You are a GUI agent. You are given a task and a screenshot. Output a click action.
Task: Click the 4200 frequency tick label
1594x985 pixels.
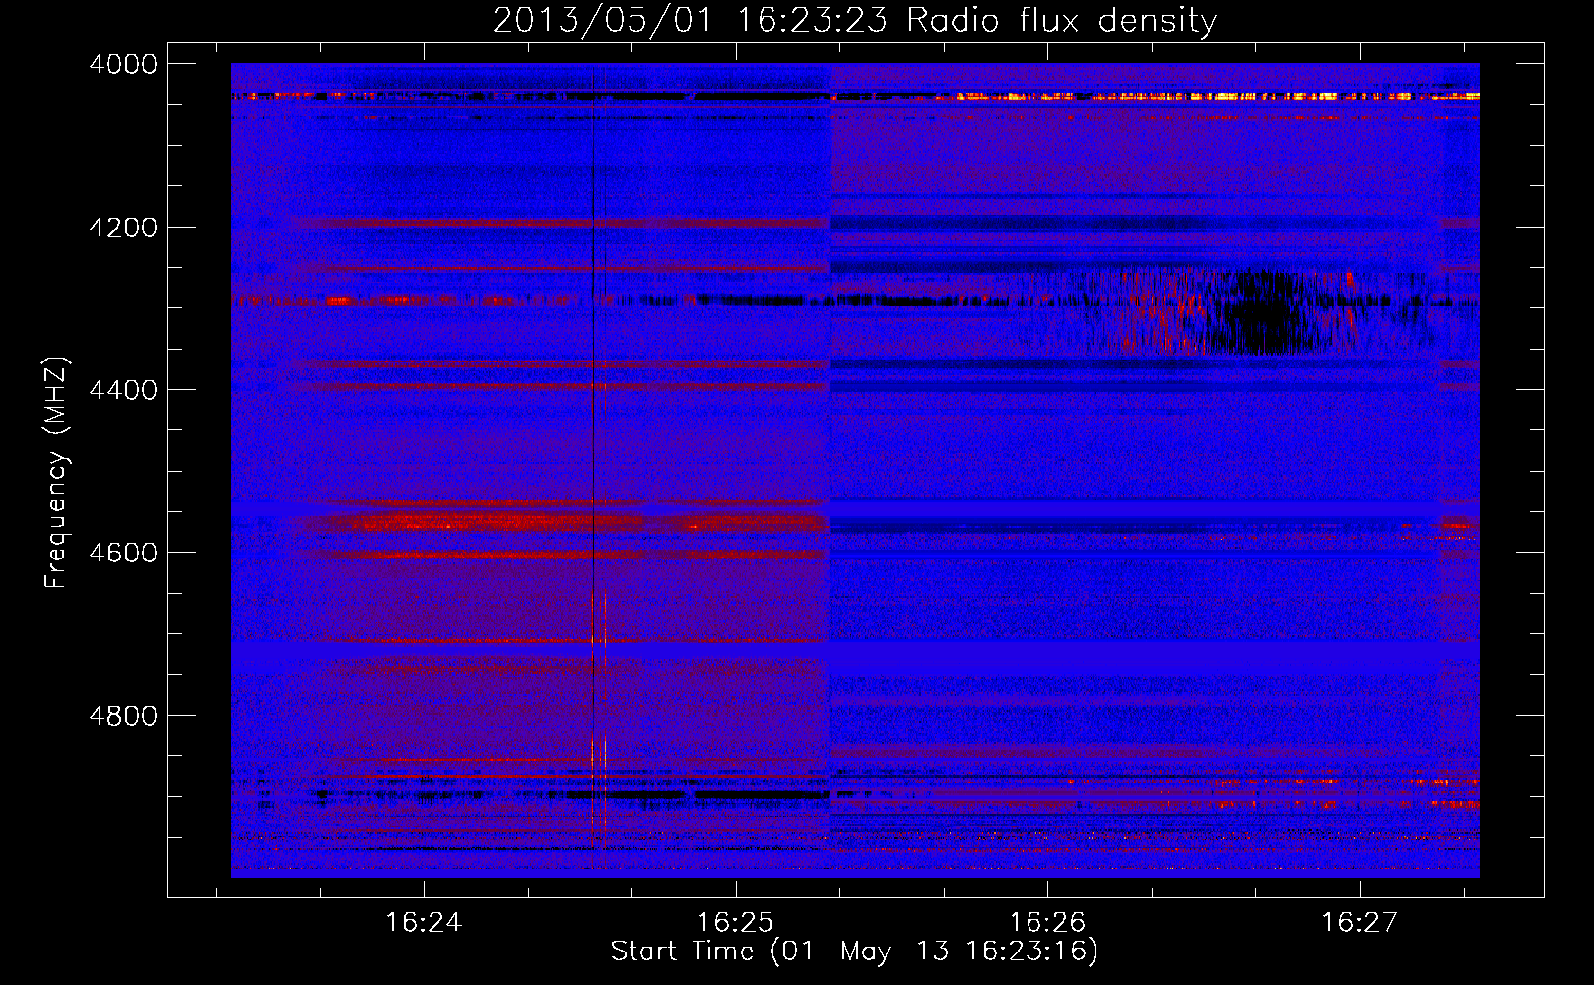(x=123, y=228)
